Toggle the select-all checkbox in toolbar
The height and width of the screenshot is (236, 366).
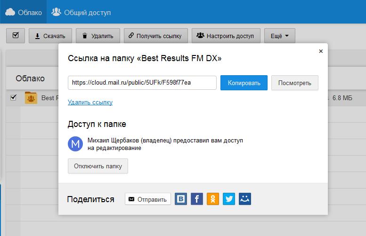16,35
